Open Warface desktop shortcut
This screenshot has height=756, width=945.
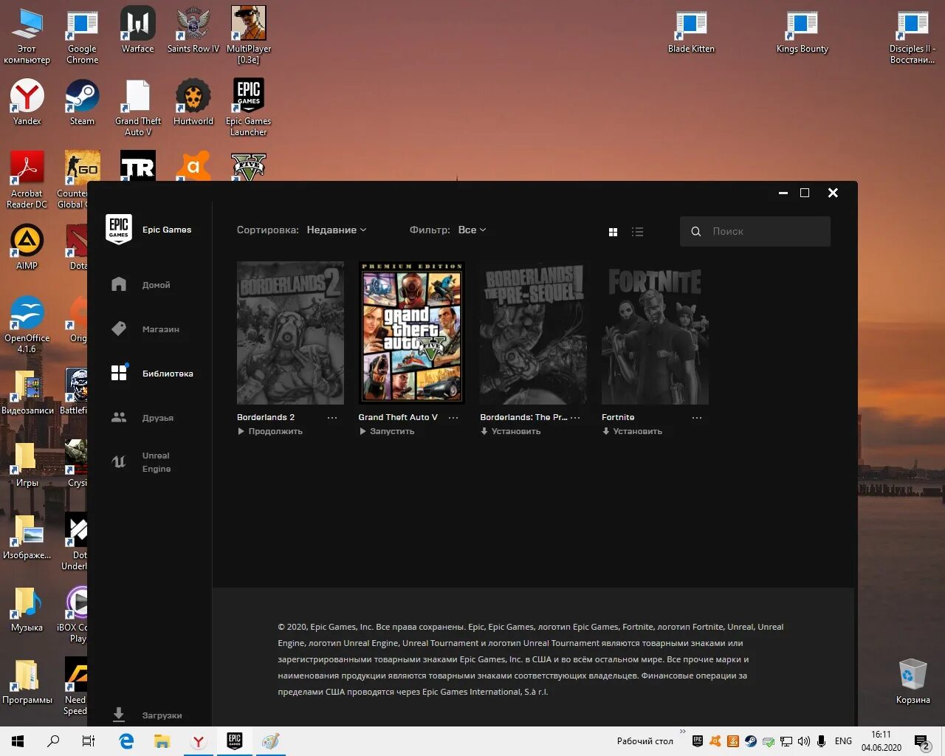click(x=137, y=30)
